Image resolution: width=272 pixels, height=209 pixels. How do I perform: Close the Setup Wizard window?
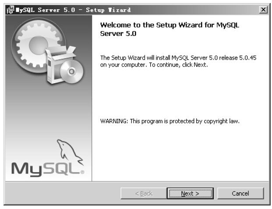point(263,10)
